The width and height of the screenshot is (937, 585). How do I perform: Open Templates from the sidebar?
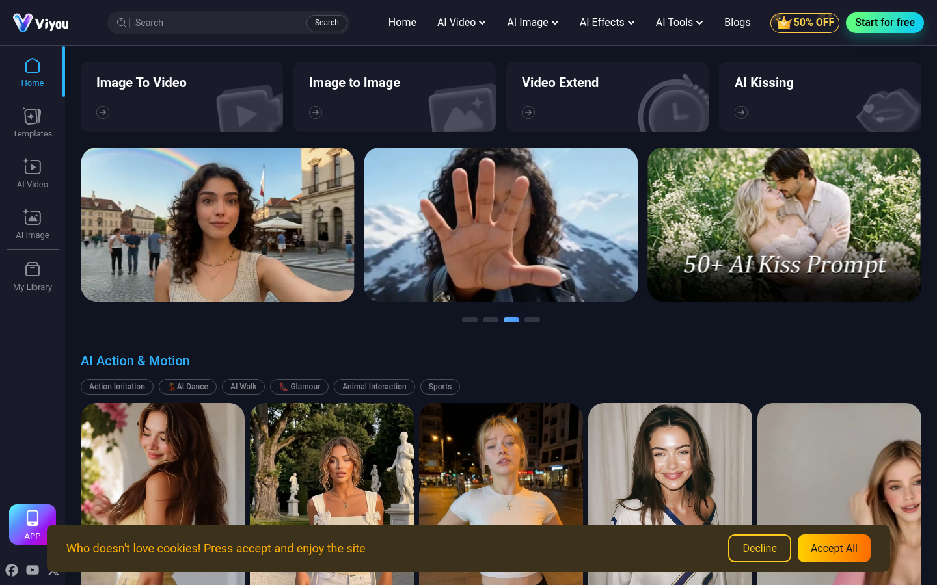32,122
